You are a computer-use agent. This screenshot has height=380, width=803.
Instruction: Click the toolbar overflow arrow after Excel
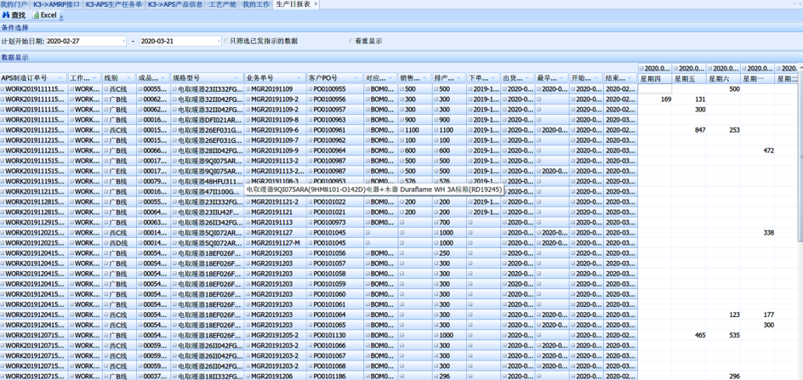tap(61, 16)
